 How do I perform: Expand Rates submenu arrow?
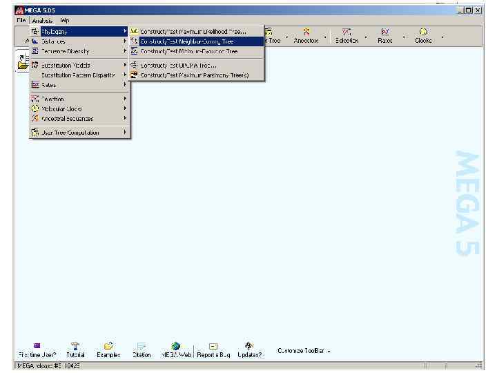click(x=125, y=84)
